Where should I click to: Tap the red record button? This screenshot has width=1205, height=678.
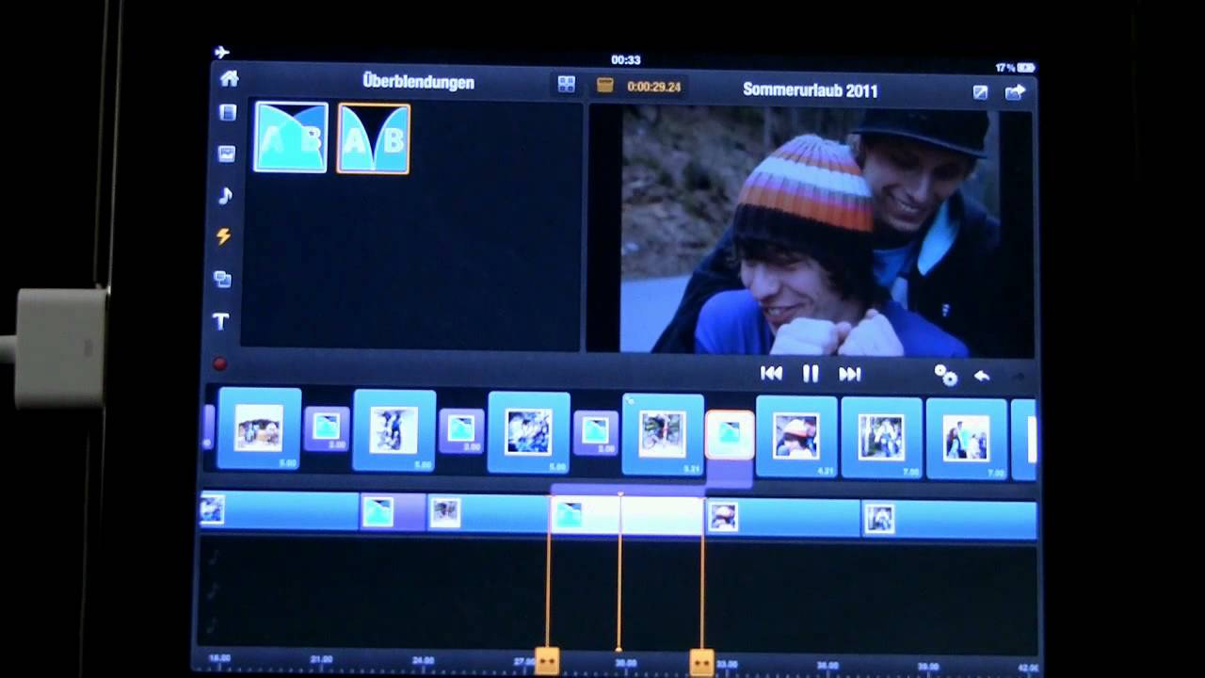219,363
